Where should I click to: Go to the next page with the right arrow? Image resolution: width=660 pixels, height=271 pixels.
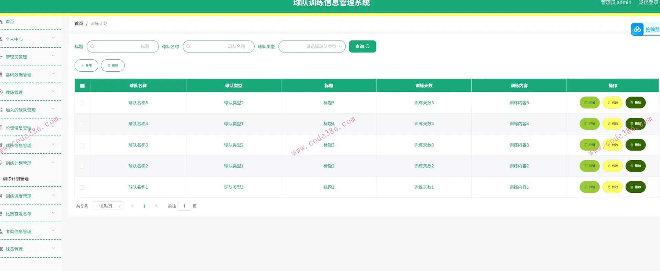pos(156,206)
